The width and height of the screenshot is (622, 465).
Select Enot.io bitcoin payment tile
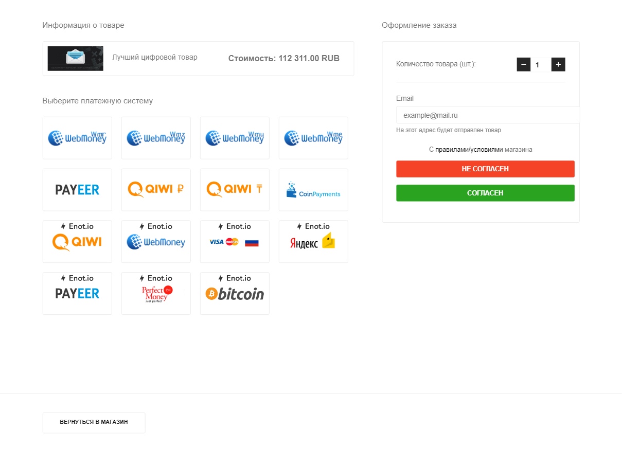click(235, 294)
